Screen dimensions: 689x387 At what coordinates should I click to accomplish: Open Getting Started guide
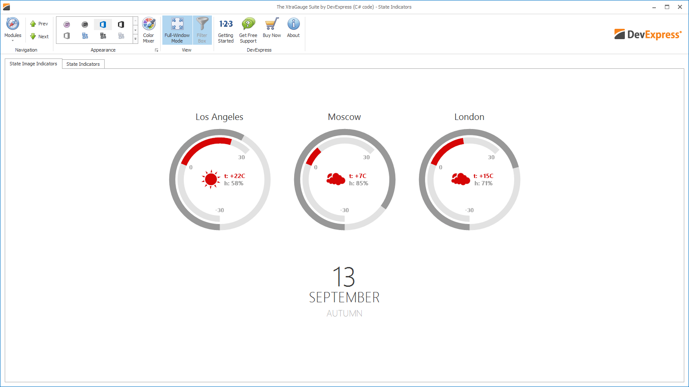pos(226,30)
